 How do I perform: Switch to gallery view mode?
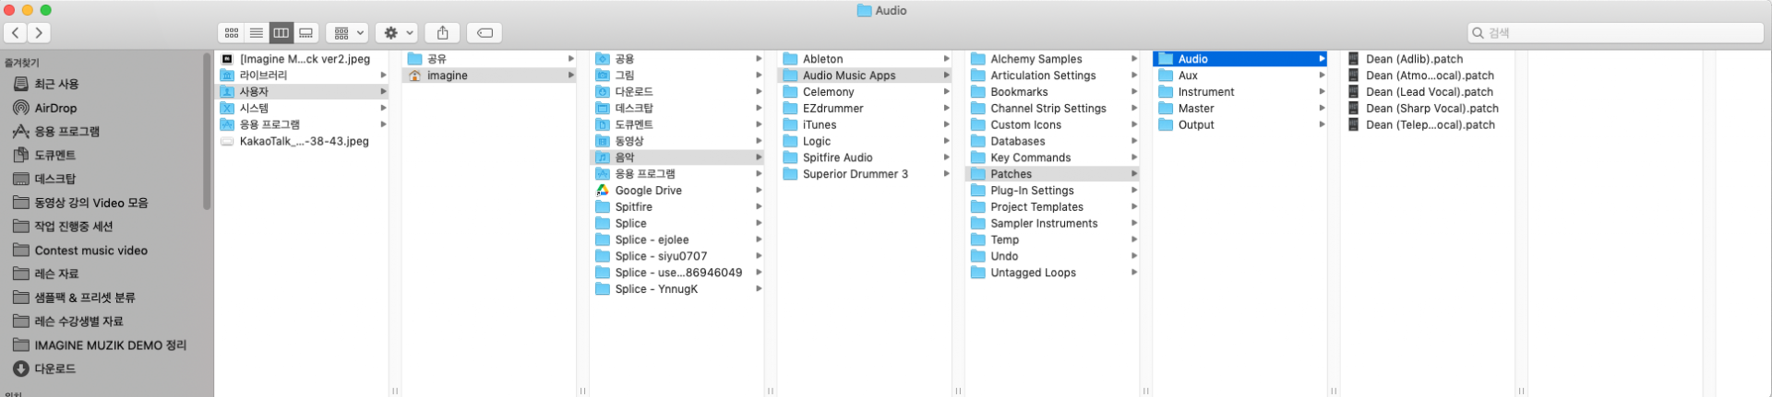pyautogui.click(x=306, y=33)
